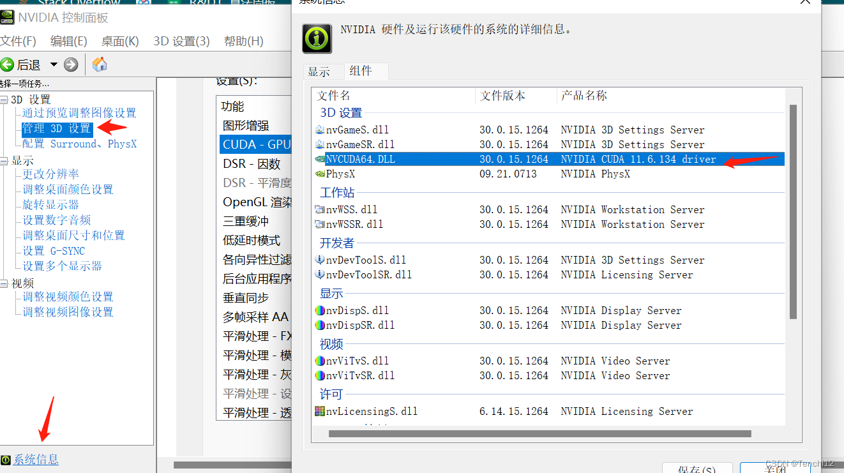This screenshot has width=844, height=473.
Task: Select 管理 3D 设置 in the tree
Action: 57,128
